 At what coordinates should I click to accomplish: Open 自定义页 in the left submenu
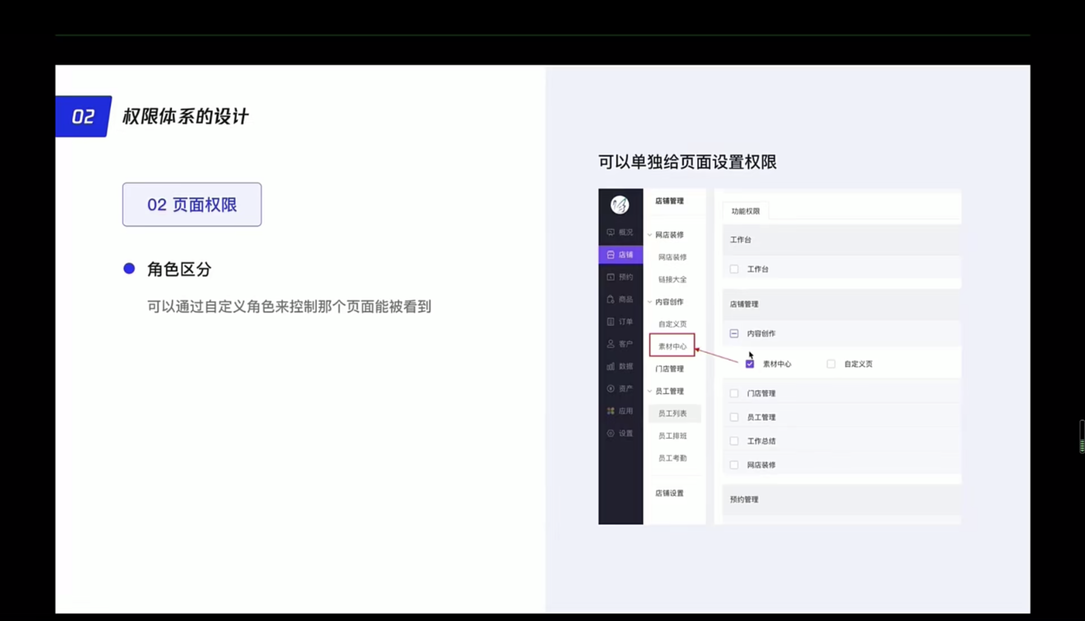[673, 324]
